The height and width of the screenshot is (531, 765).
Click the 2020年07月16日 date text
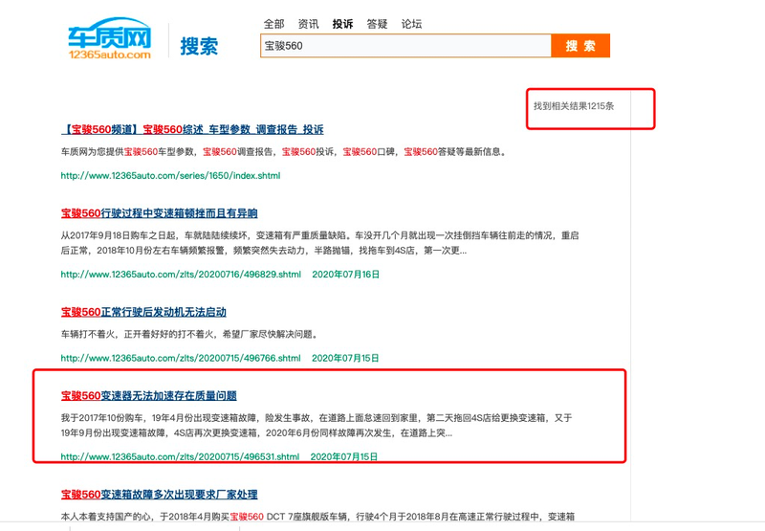click(x=346, y=275)
